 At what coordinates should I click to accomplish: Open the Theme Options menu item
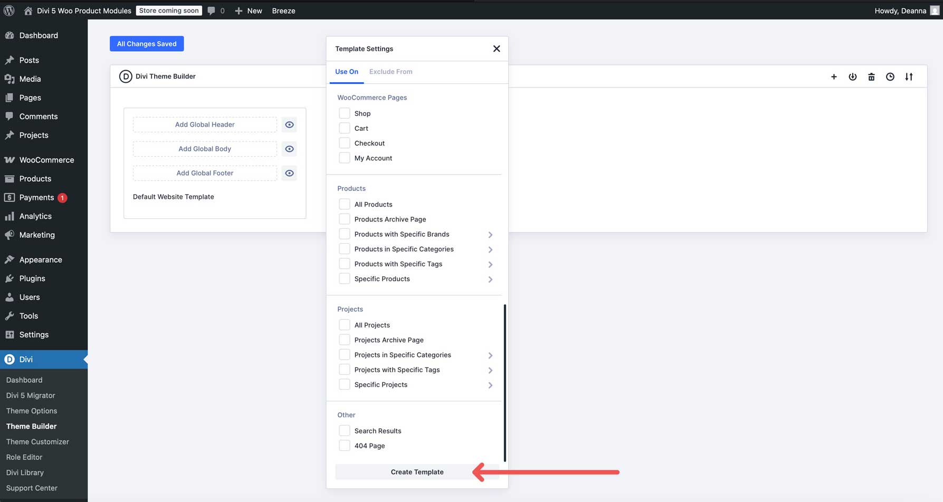tap(32, 411)
